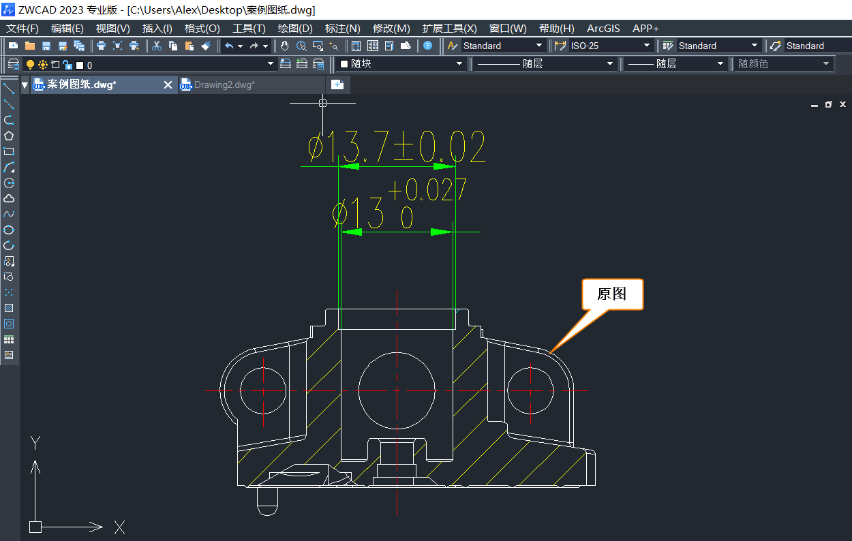The width and height of the screenshot is (852, 541).
Task: Click the Save icon
Action: pos(46,46)
